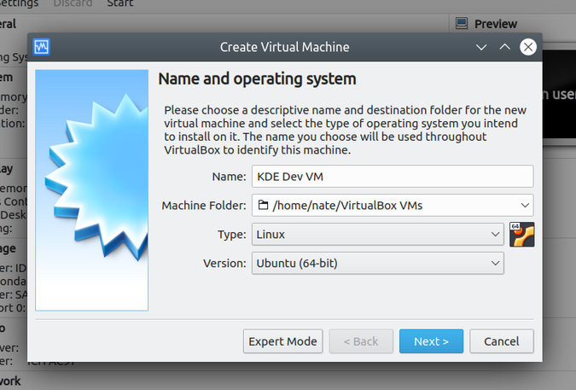Click Discard in the main toolbar
The width and height of the screenshot is (576, 390).
[x=73, y=3]
